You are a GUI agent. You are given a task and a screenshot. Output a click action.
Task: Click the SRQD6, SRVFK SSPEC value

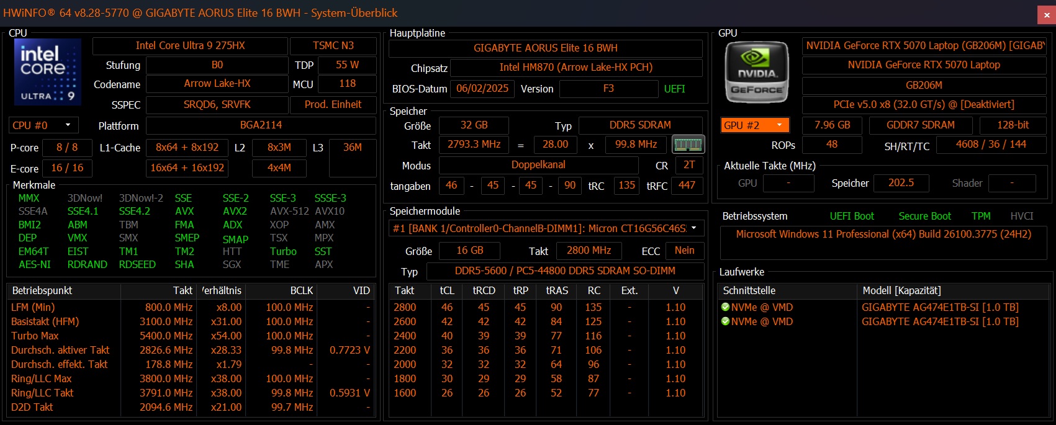(217, 105)
